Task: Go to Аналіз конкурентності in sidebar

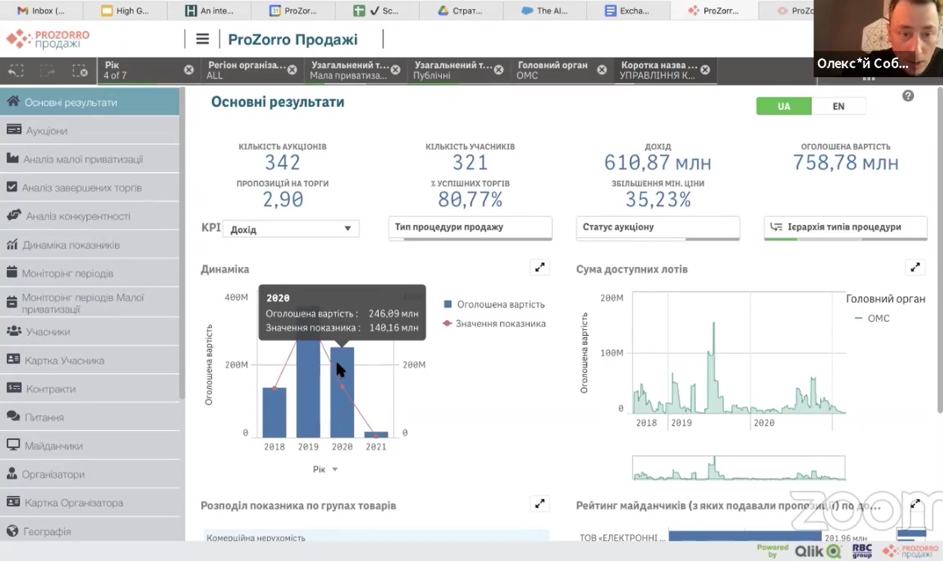Action: 78,216
